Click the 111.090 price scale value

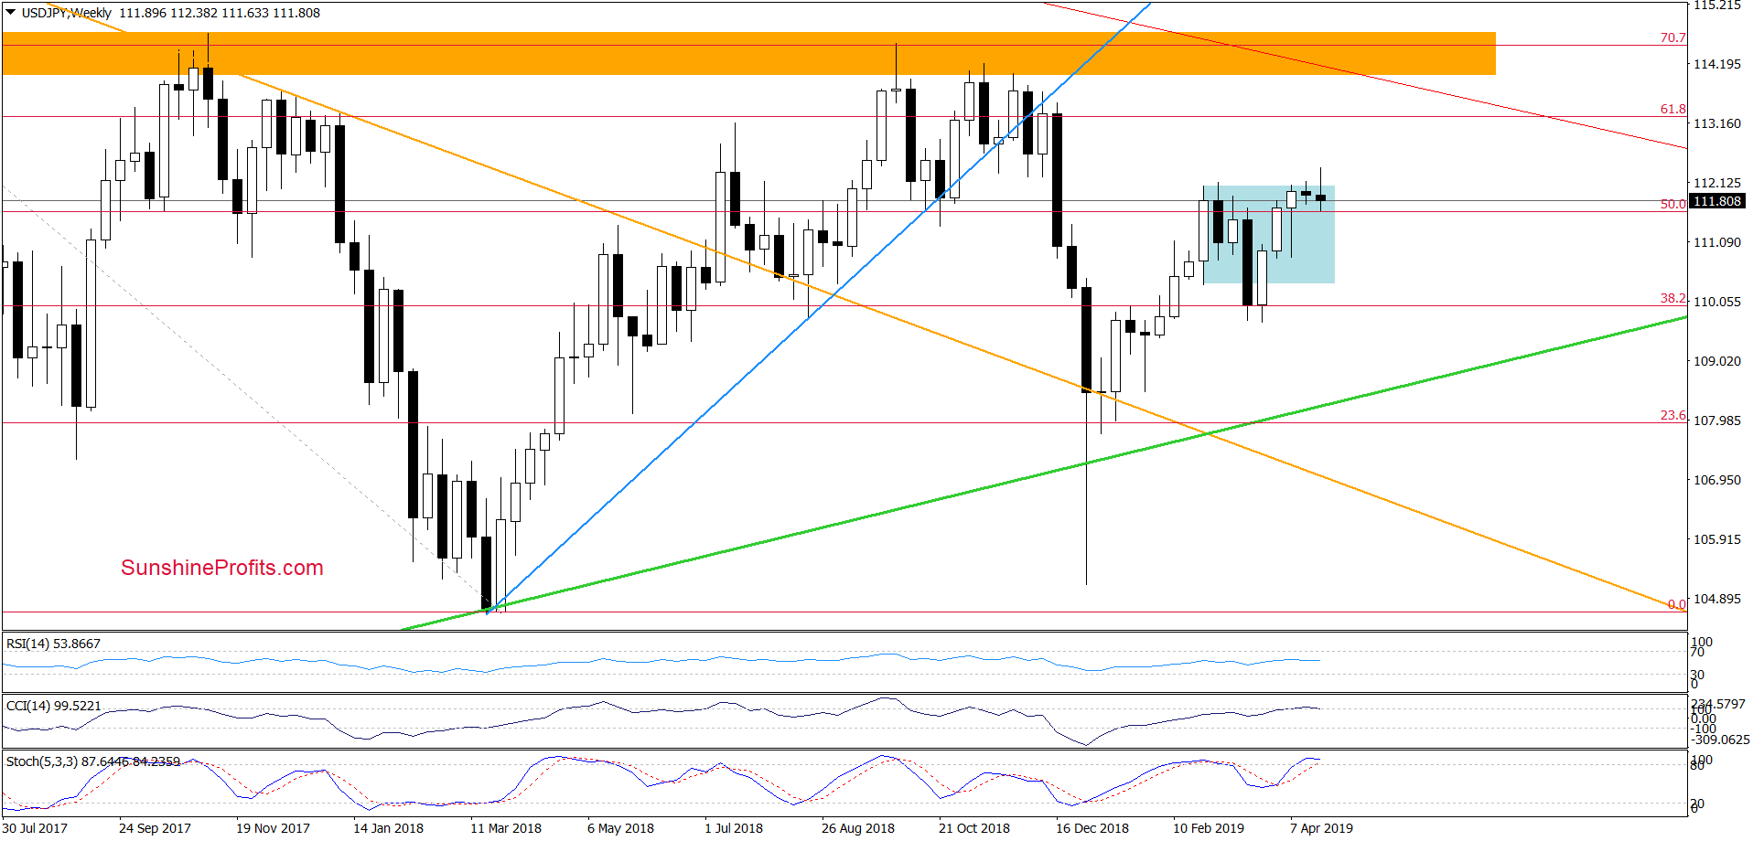[x=1717, y=242]
